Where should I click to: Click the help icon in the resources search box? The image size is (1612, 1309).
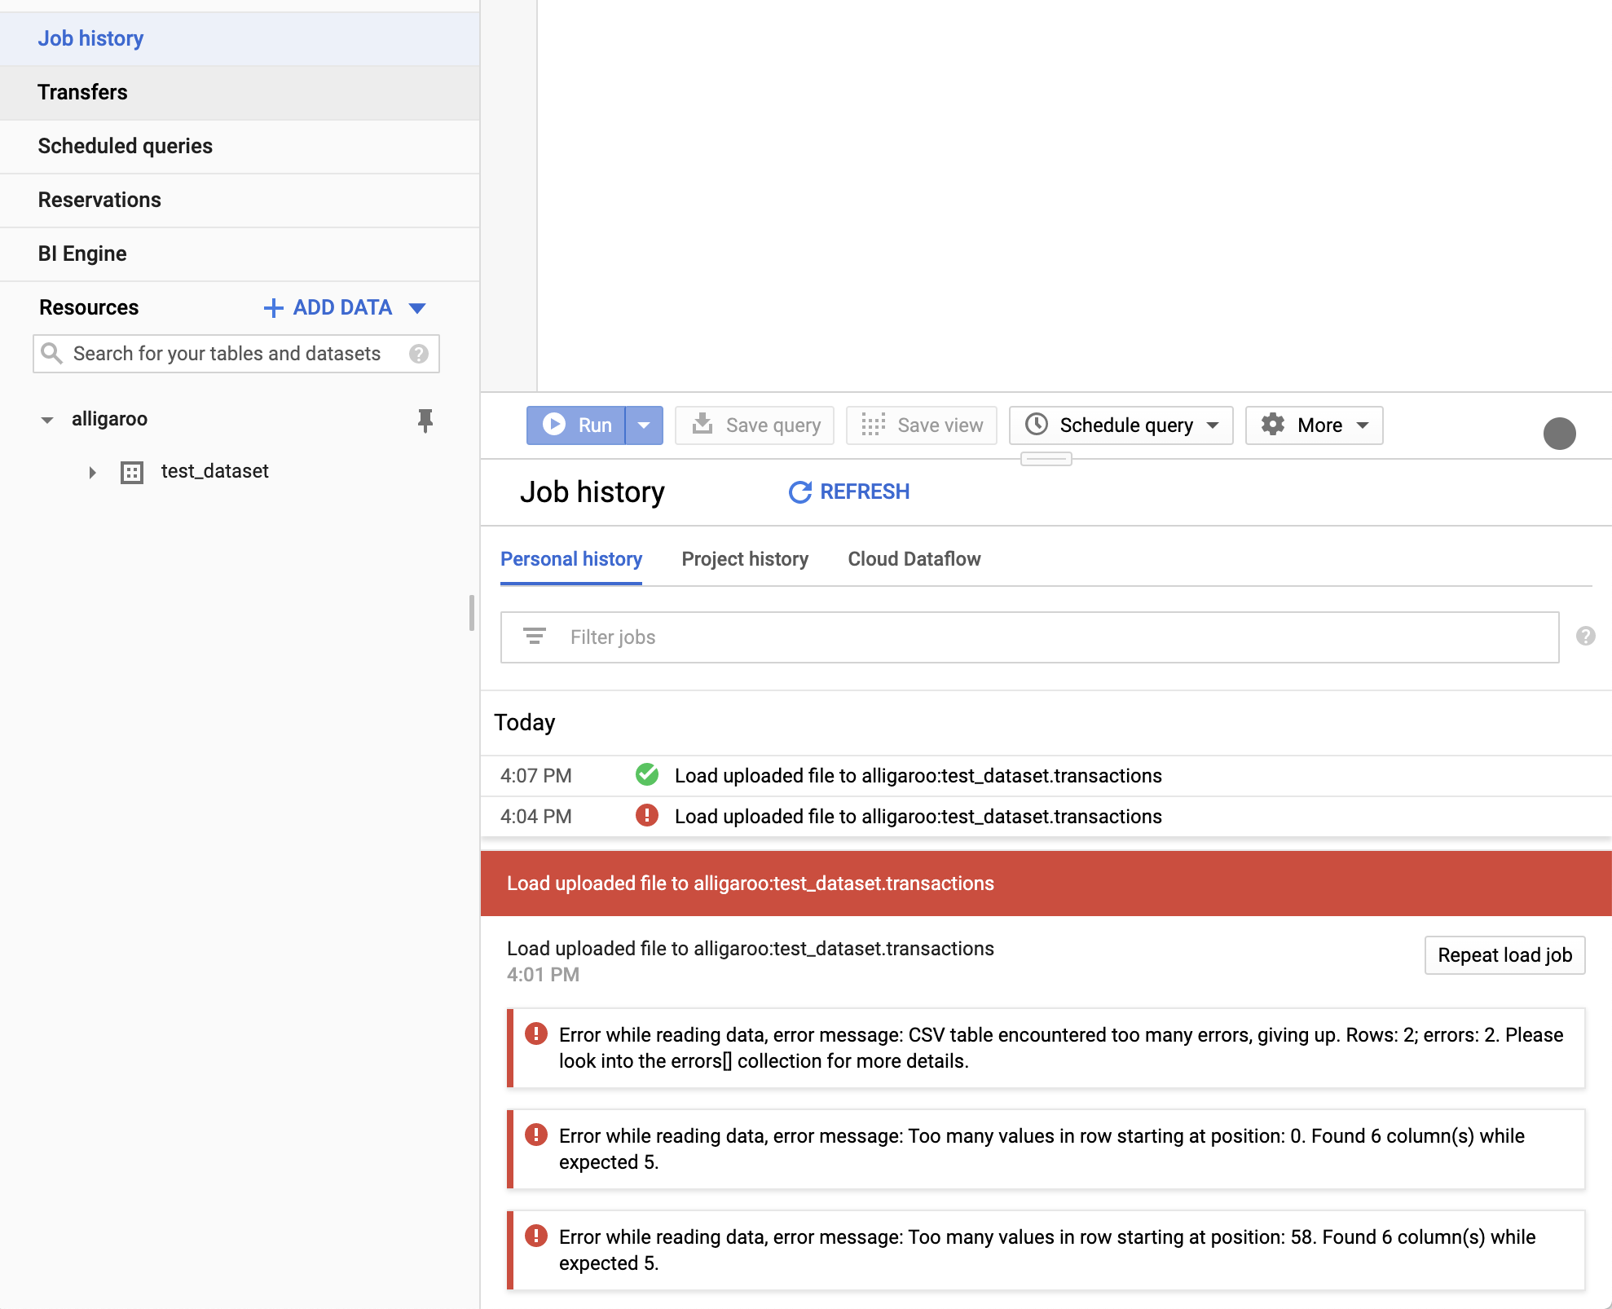click(x=419, y=354)
